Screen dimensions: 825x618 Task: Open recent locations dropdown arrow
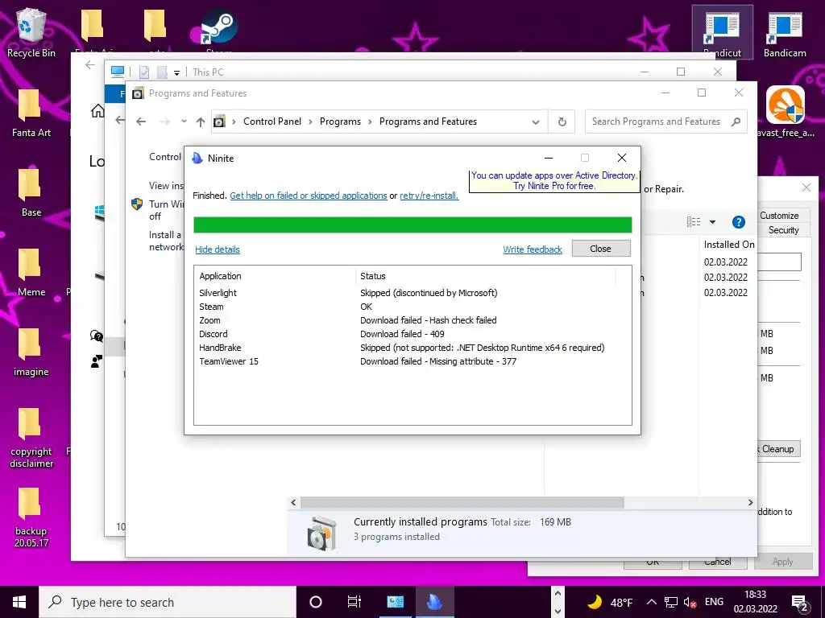184,122
